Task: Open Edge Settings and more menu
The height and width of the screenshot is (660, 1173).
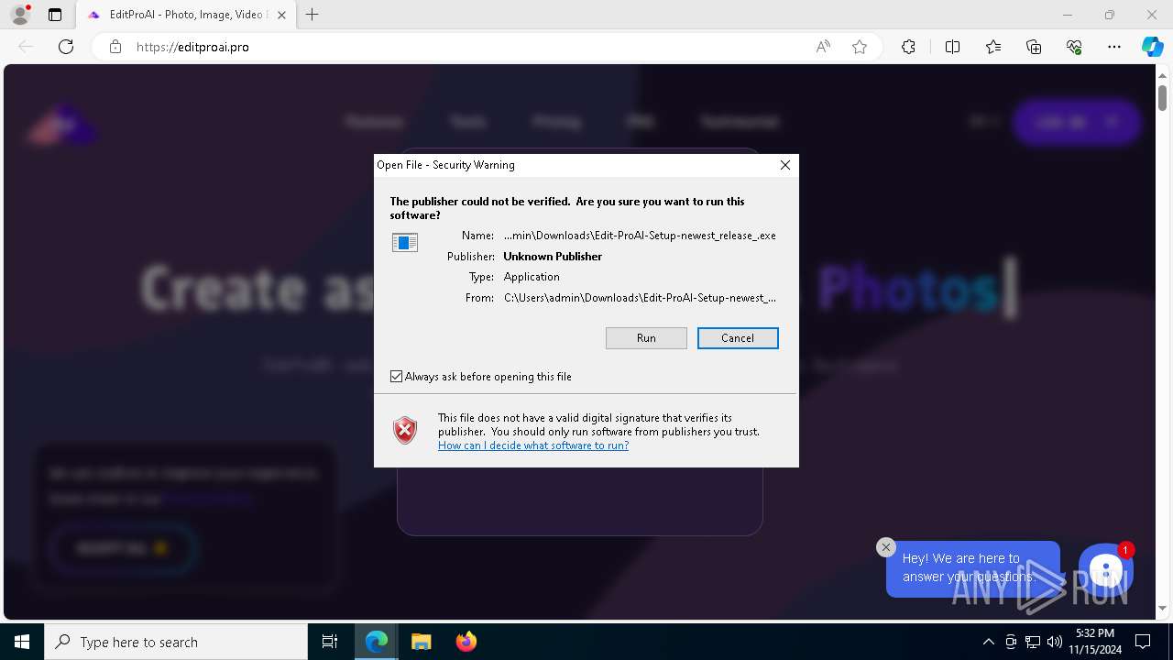Action: coord(1114,47)
